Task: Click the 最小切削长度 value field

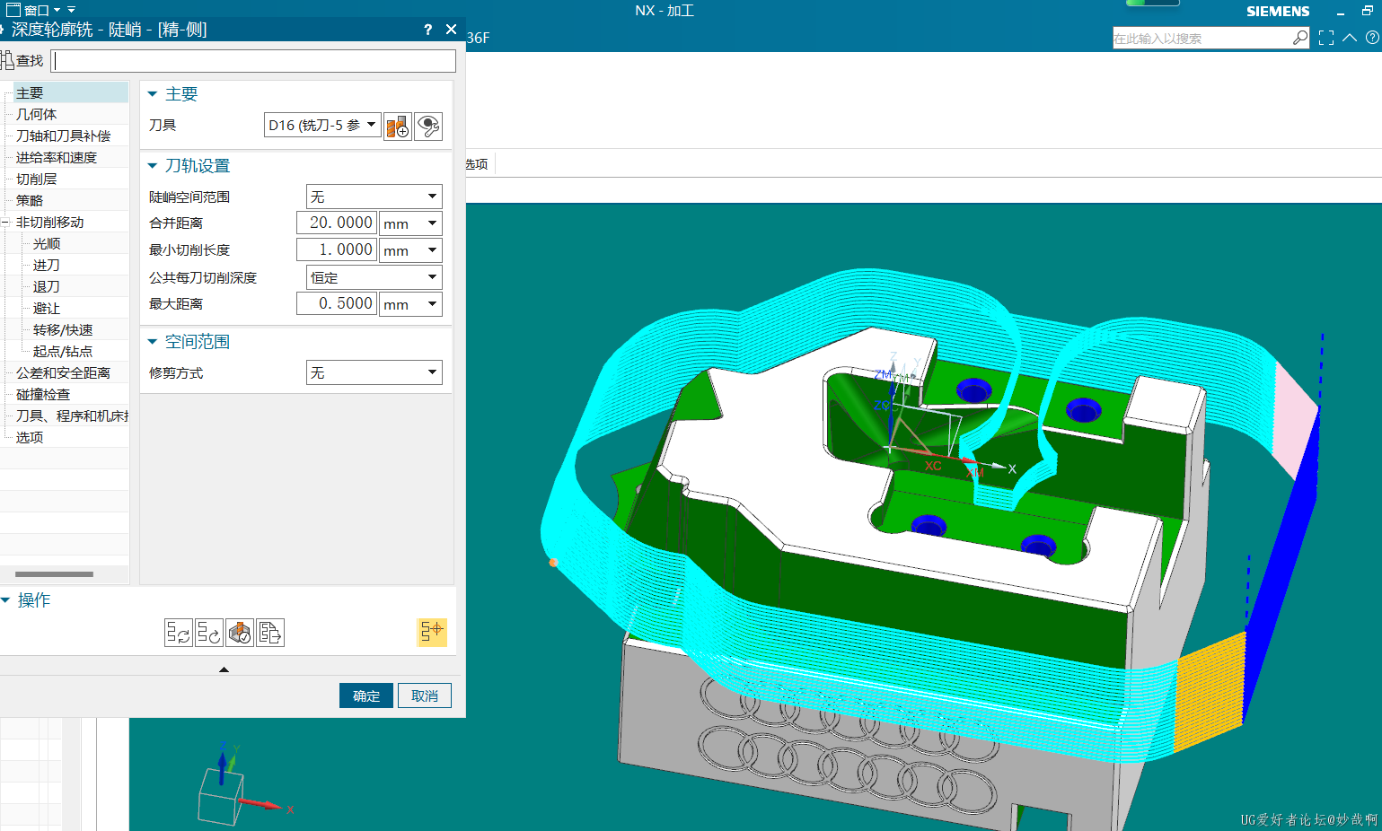Action: [x=337, y=249]
